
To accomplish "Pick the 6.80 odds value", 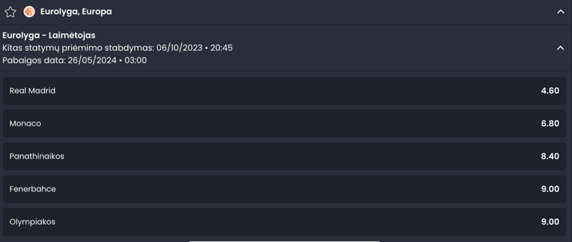I will (x=550, y=124).
